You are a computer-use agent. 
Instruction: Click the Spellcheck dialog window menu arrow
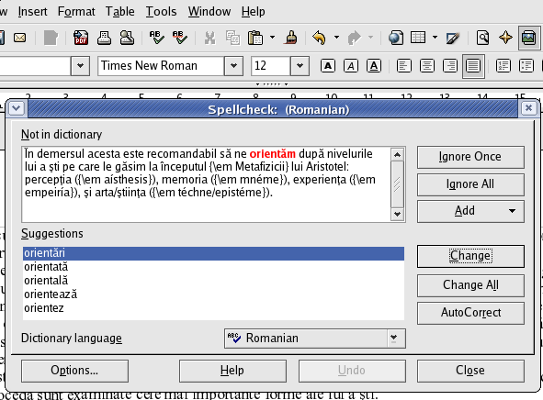(x=17, y=109)
